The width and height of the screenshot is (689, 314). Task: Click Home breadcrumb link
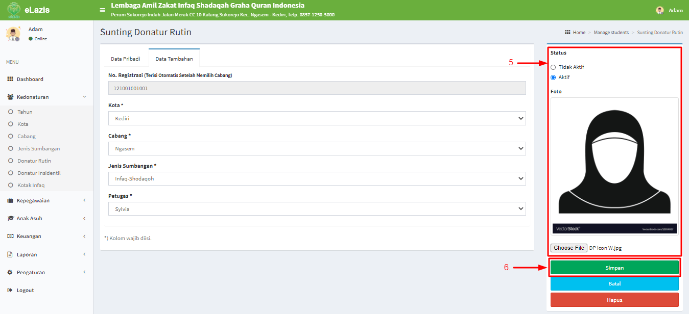[x=579, y=32]
